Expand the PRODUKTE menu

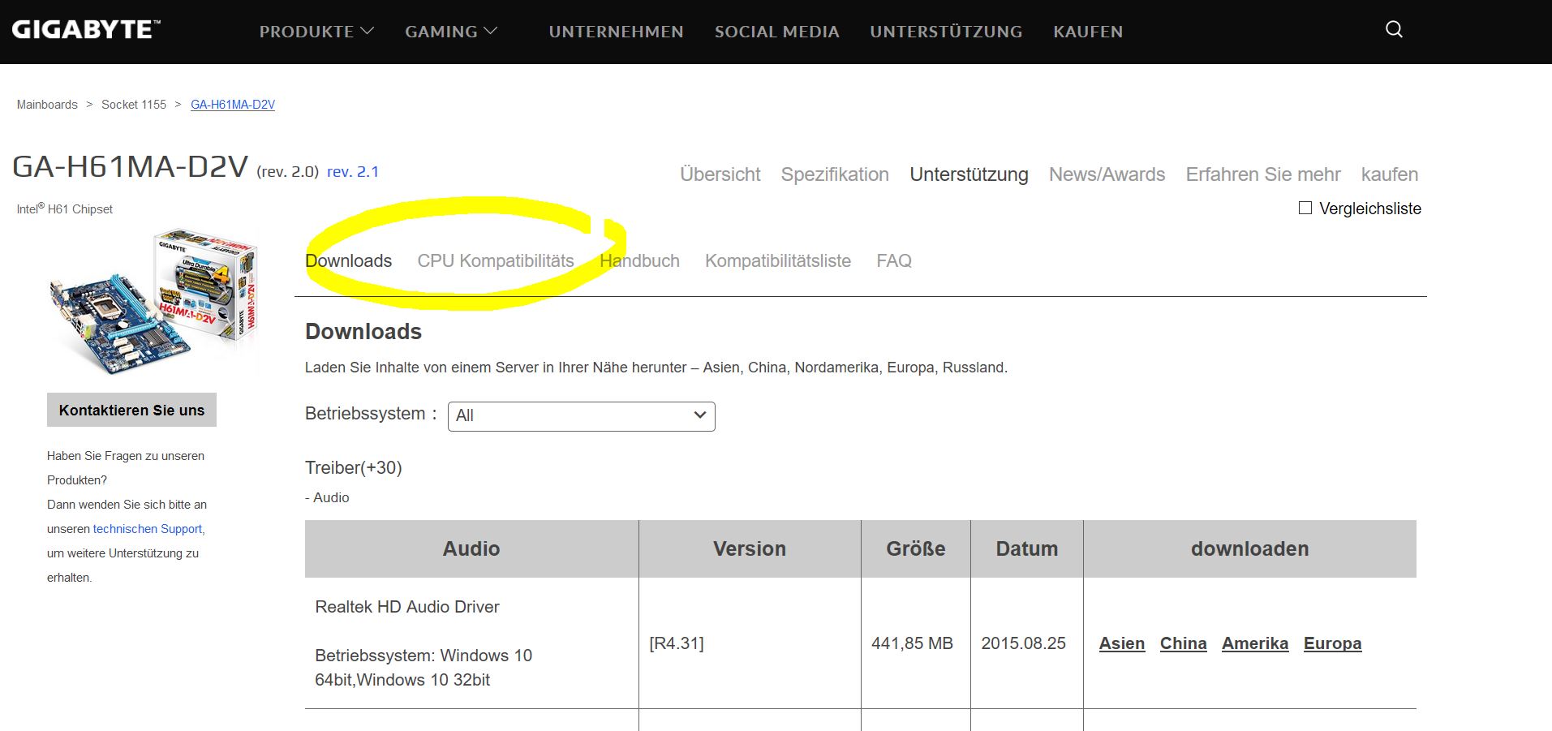[x=316, y=32]
